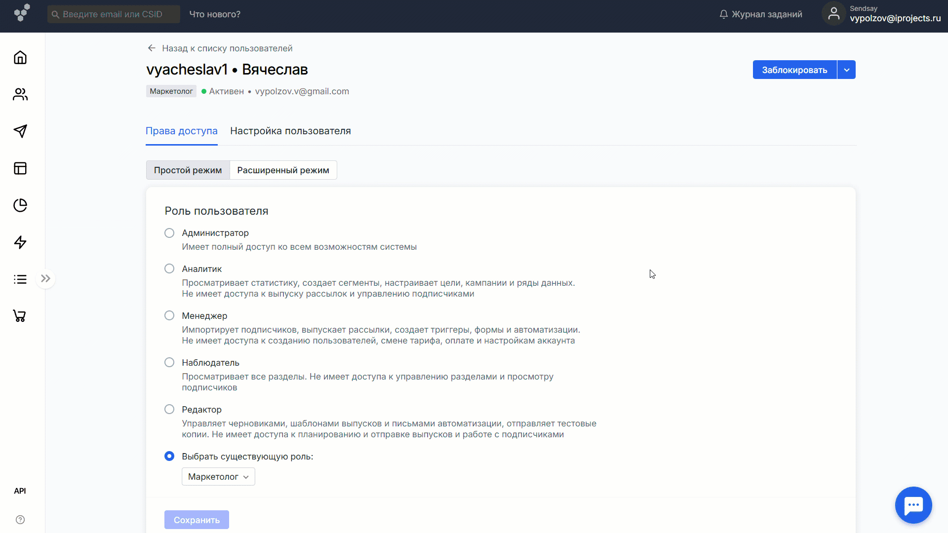The width and height of the screenshot is (948, 533).
Task: Open the shopping cart icon in sidebar
Action: tap(20, 316)
